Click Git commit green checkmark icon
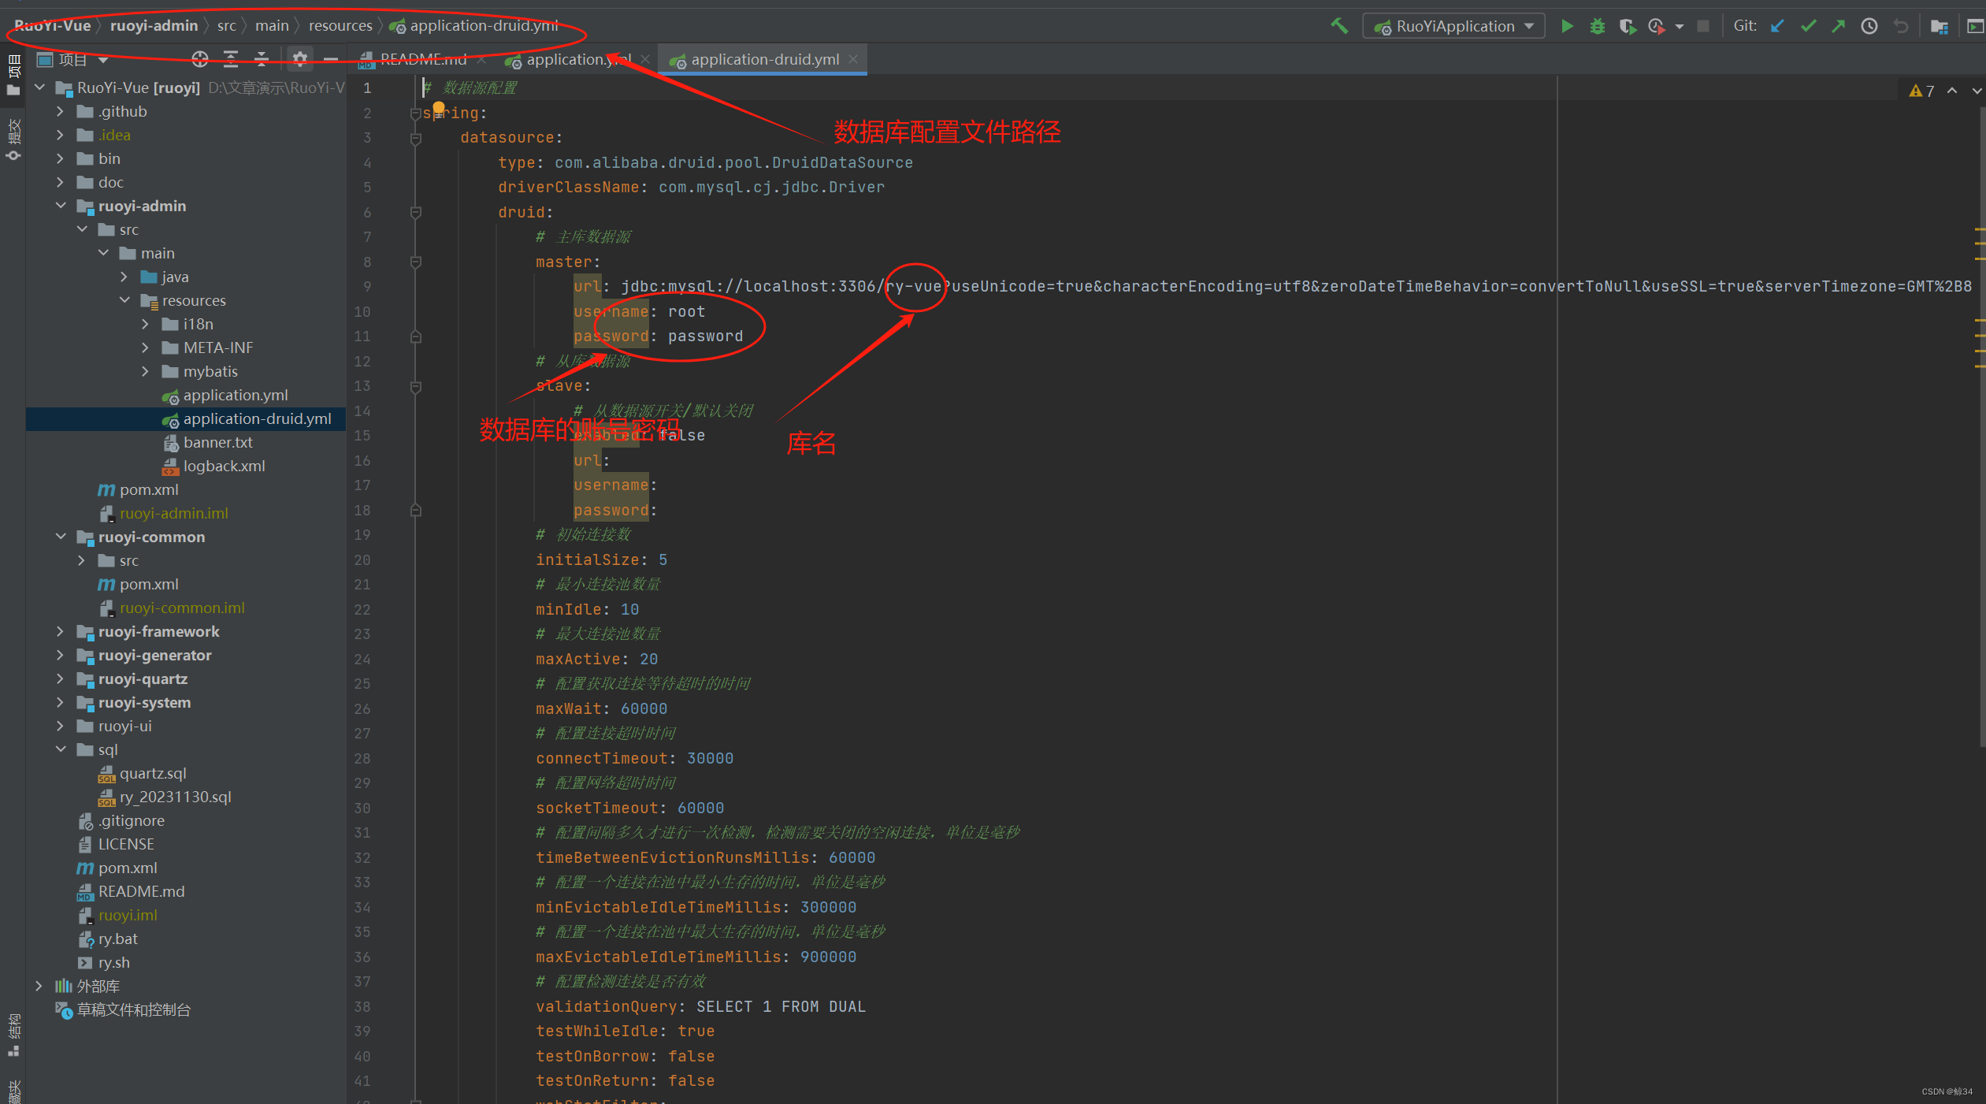 pyautogui.click(x=1808, y=26)
